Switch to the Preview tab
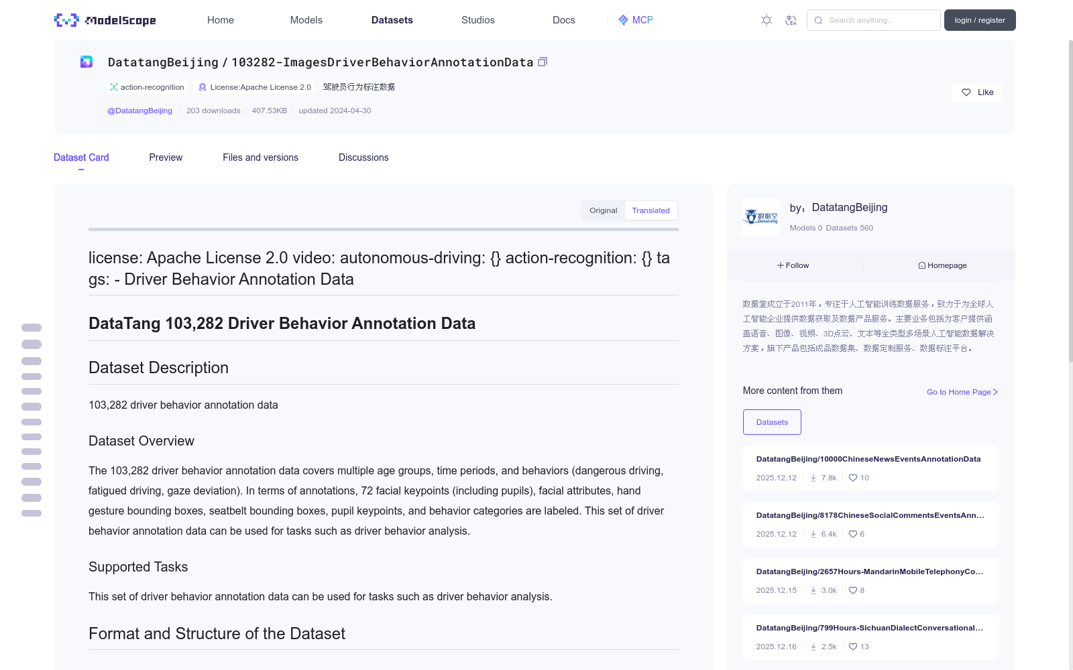This screenshot has height=670, width=1073. 166,157
